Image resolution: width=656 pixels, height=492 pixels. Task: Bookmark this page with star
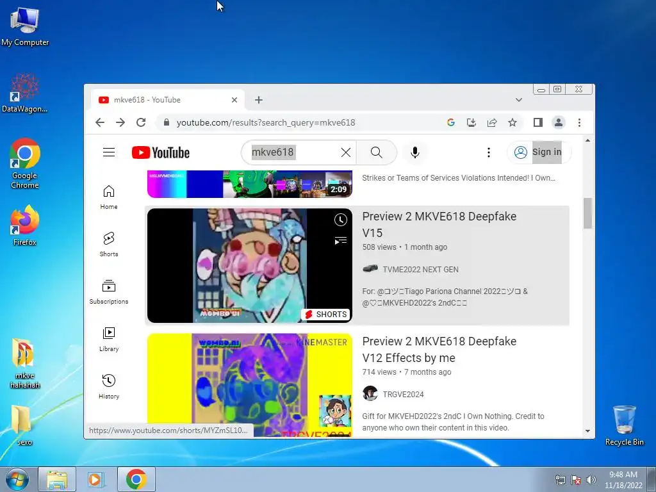coord(512,122)
